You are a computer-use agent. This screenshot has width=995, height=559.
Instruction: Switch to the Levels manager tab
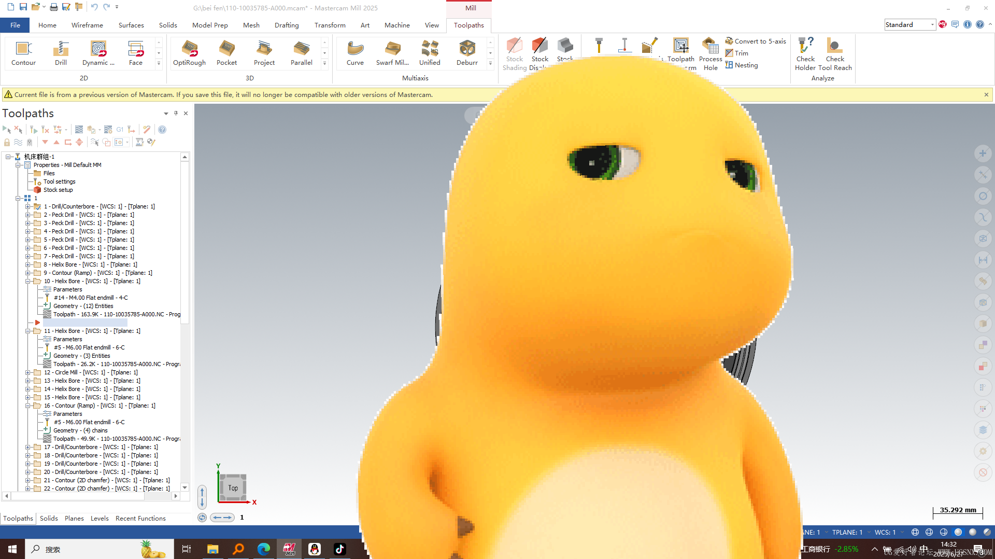(x=99, y=518)
